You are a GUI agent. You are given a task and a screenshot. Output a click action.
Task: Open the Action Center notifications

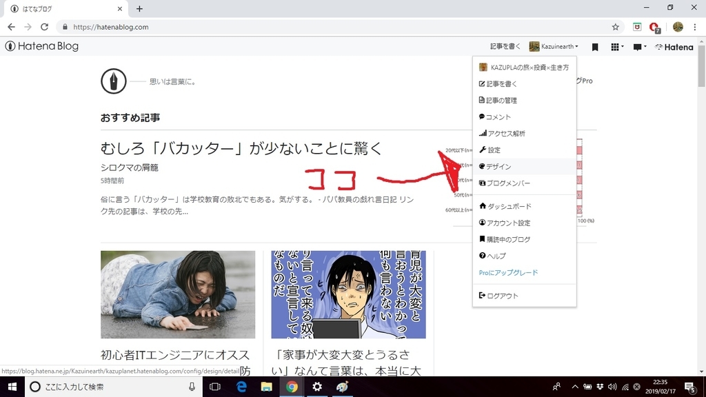tap(690, 387)
